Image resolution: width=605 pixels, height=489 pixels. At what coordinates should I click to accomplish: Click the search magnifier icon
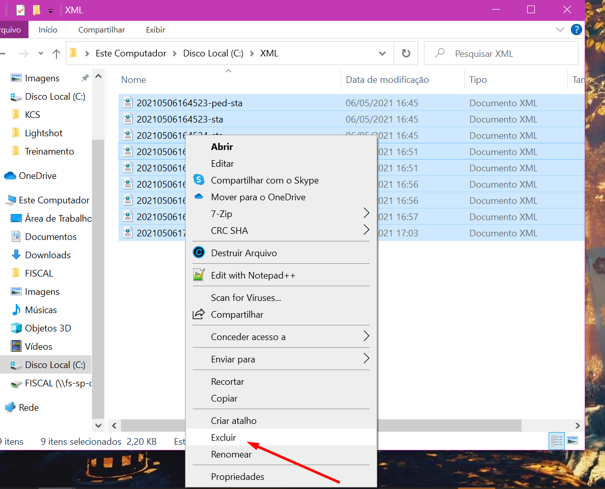439,53
